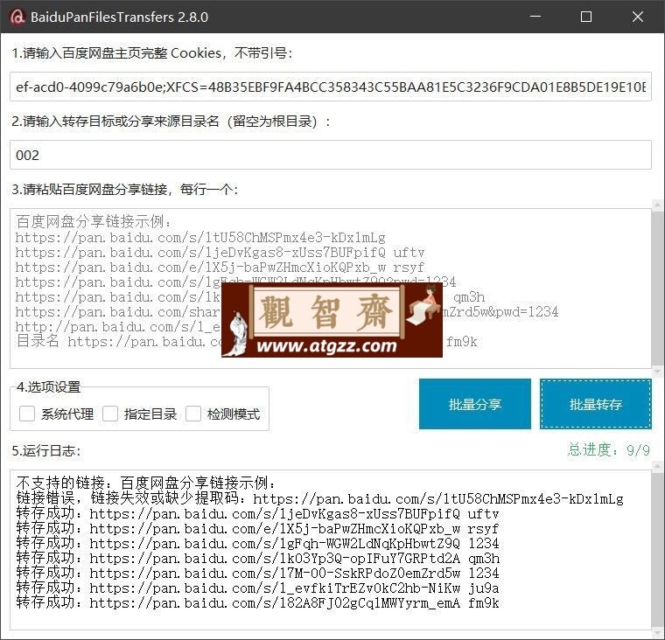Click the BaiduPanFilesTransfers app icon in title bar
665x640 pixels.
coord(17,17)
